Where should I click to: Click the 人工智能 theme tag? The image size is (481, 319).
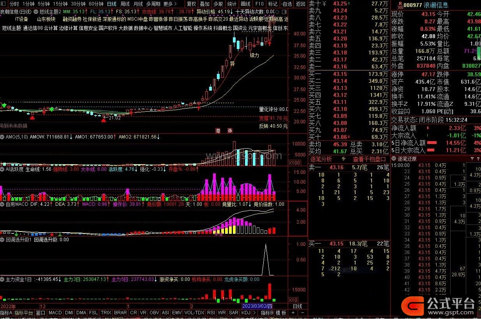[183, 28]
